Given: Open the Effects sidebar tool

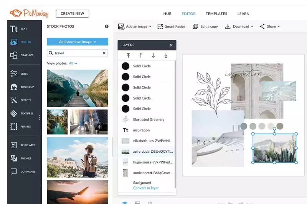Looking at the screenshot, I should [21, 100].
